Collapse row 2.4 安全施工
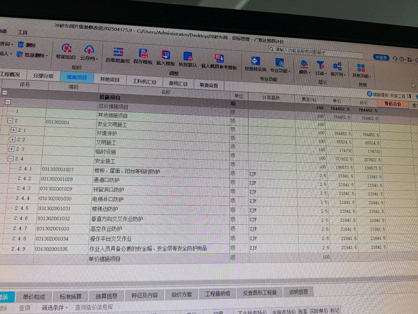This screenshot has height=314, width=418. pos(10,159)
